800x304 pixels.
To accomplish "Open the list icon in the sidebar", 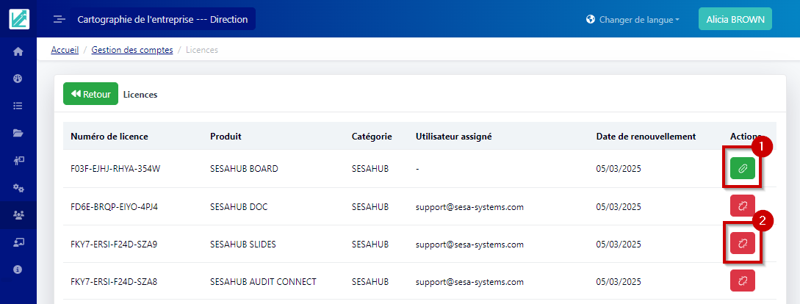I will point(18,106).
